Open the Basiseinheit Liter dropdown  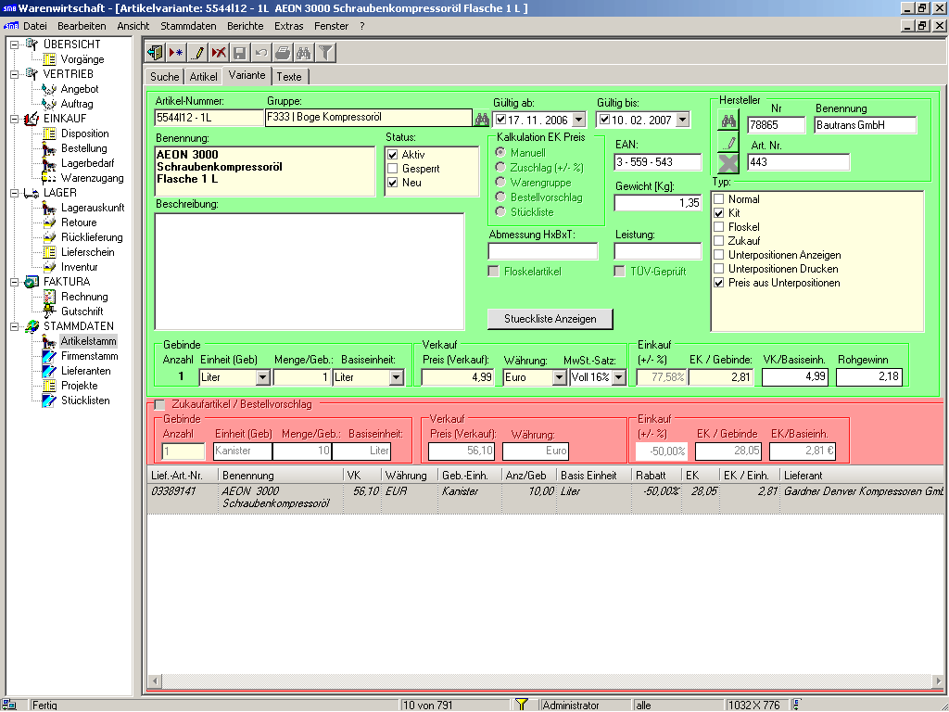[x=396, y=377]
